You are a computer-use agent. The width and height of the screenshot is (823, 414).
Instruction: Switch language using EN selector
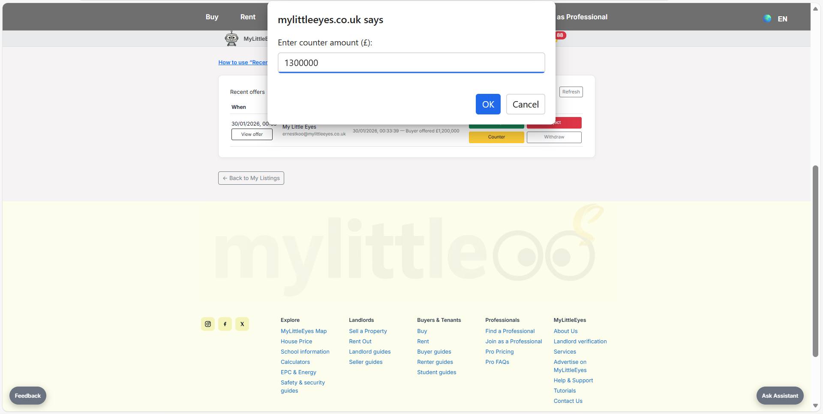click(782, 19)
